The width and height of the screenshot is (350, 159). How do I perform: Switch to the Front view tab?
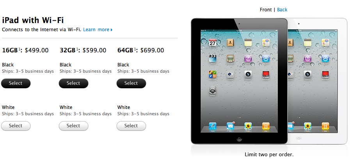pos(266,10)
